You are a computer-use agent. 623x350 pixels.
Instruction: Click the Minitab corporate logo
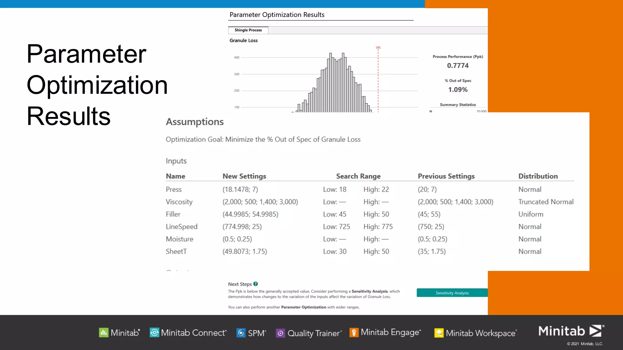click(x=571, y=331)
